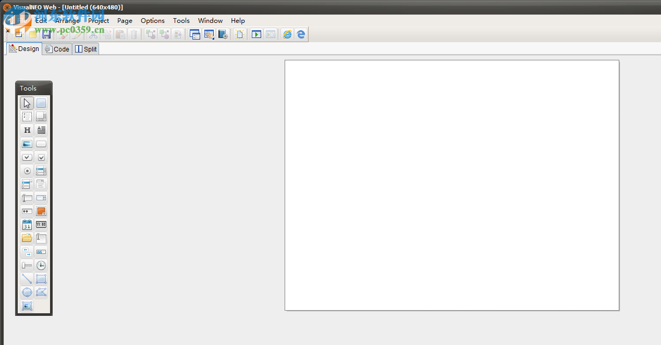Pick the text input field tool

coord(27,198)
